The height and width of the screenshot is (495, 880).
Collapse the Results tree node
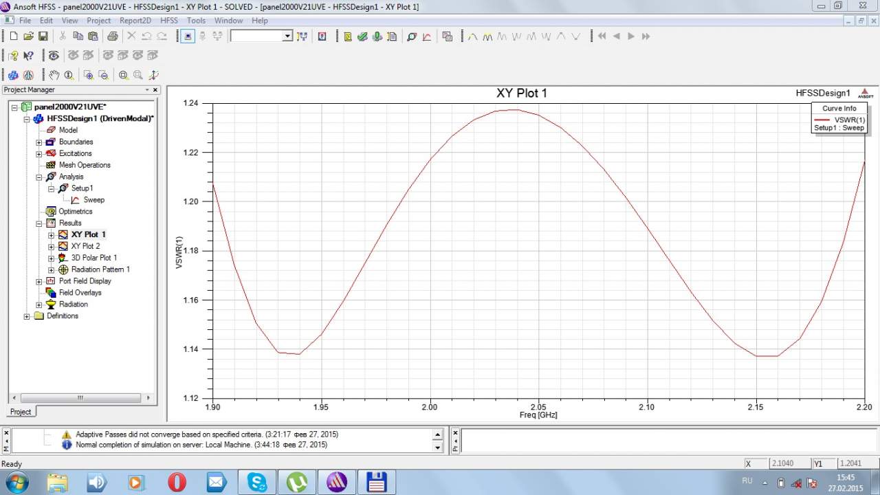[39, 223]
